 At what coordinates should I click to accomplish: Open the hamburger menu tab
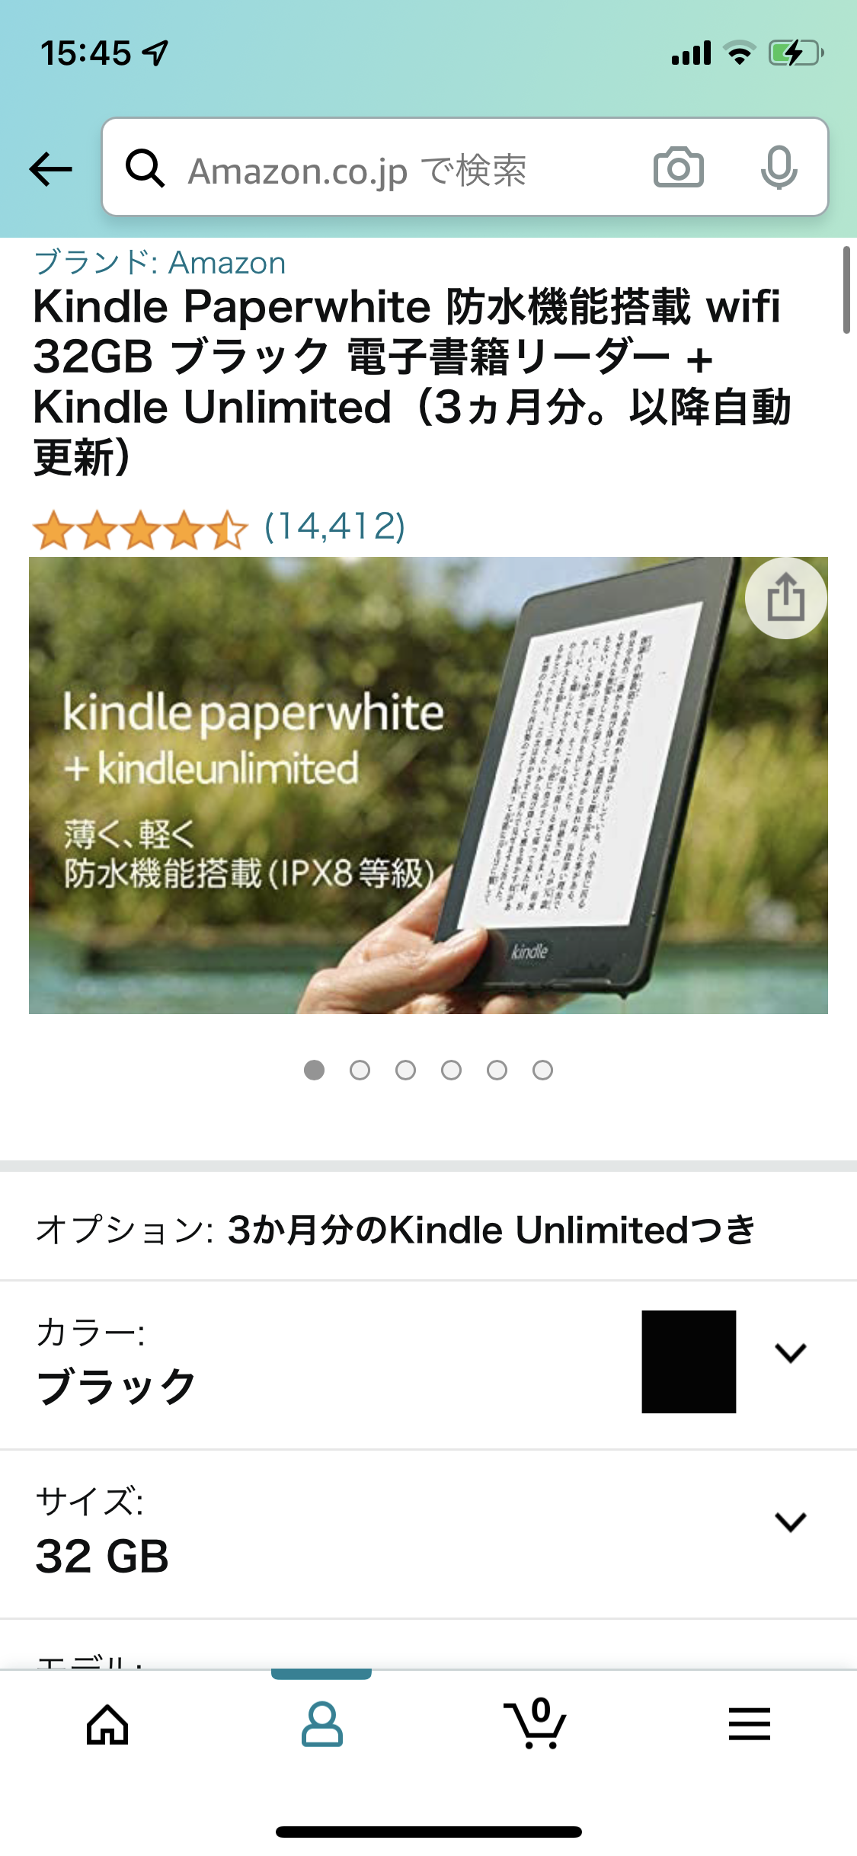coord(750,1723)
